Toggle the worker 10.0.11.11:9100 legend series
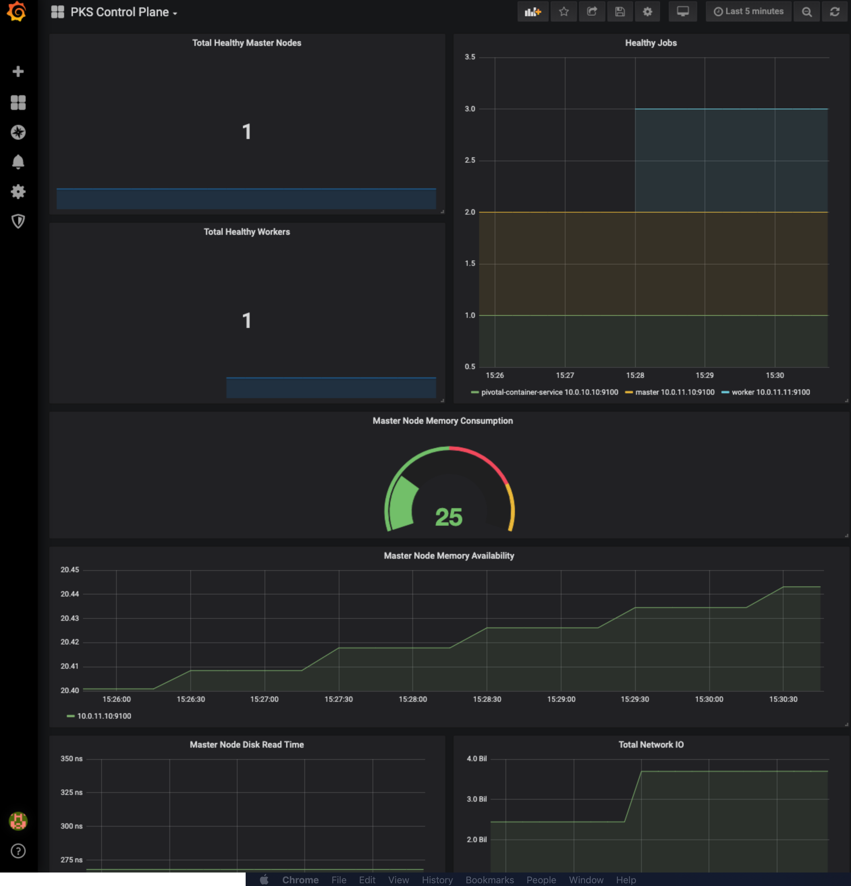 770,392
